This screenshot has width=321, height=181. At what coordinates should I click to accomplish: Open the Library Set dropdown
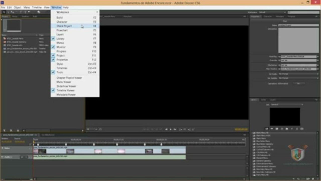pyautogui.click(x=287, y=105)
